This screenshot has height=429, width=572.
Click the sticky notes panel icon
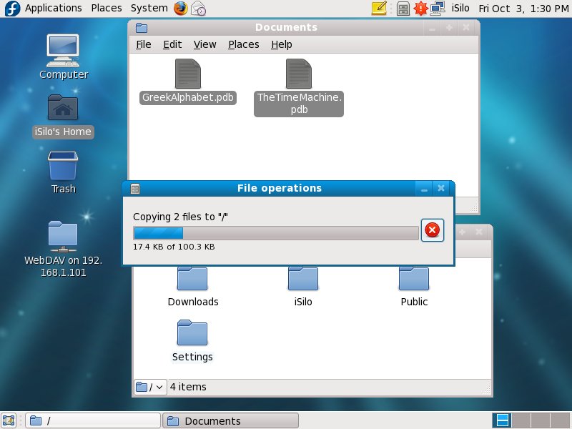[379, 9]
